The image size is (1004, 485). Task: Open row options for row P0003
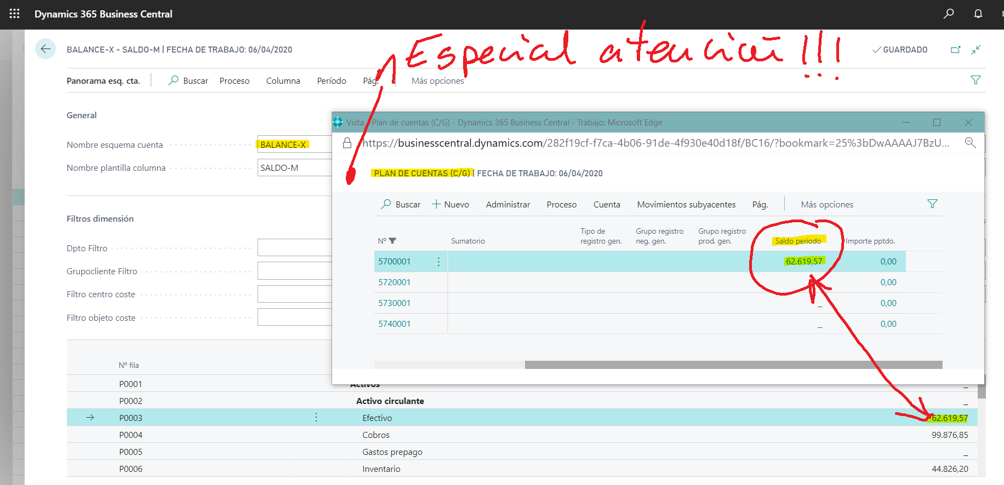coord(316,418)
